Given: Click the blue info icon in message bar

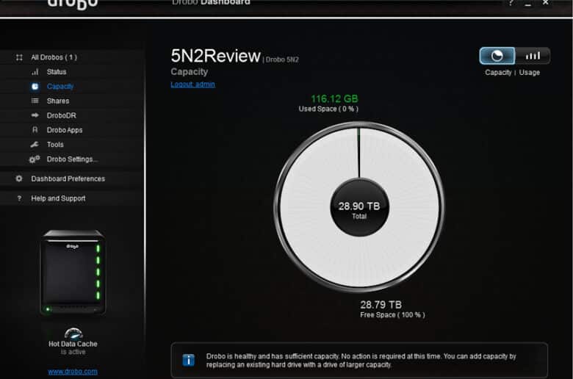Looking at the screenshot, I should click(189, 361).
